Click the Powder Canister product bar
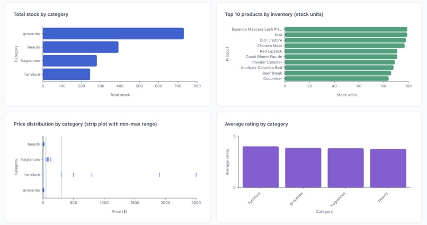 tap(340, 62)
